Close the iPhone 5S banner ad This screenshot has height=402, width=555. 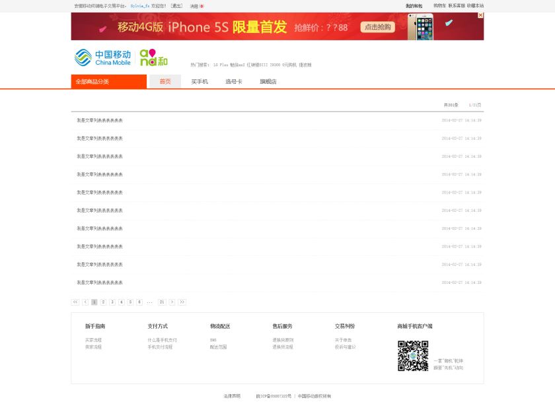[480, 15]
